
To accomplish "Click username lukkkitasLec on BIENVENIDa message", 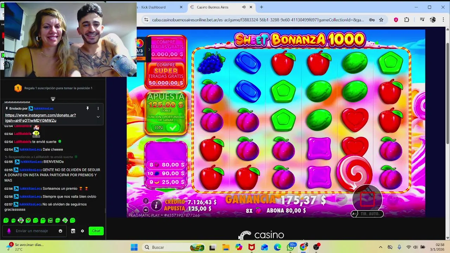I will 31,162.
